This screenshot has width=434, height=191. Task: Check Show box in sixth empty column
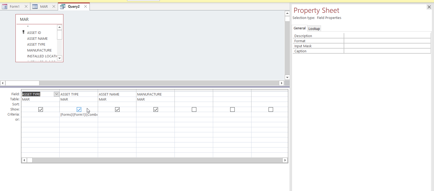(232, 110)
